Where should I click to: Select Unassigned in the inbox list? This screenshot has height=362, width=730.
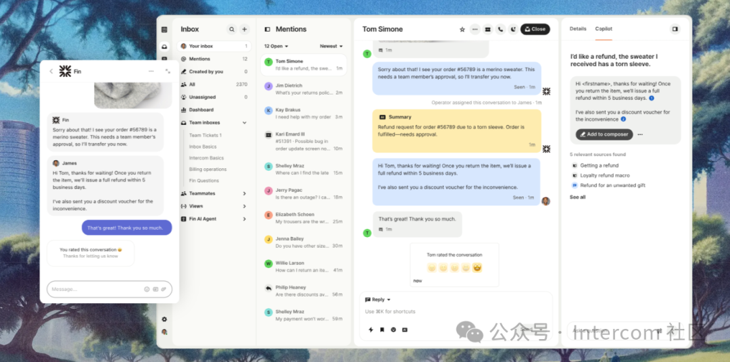(x=202, y=97)
